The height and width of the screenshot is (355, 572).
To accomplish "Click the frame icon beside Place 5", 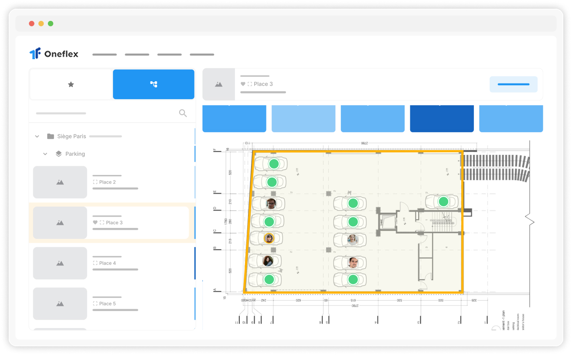I will tap(95, 304).
